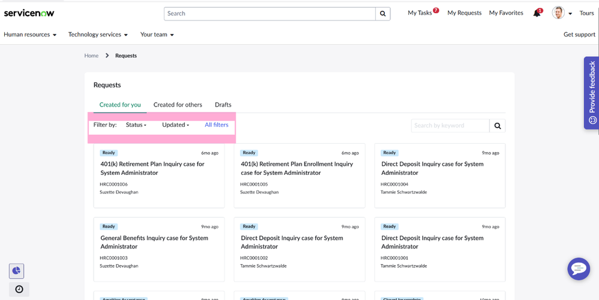The height and width of the screenshot is (300, 599).
Task: Click the top search magnifier button
Action: click(383, 14)
